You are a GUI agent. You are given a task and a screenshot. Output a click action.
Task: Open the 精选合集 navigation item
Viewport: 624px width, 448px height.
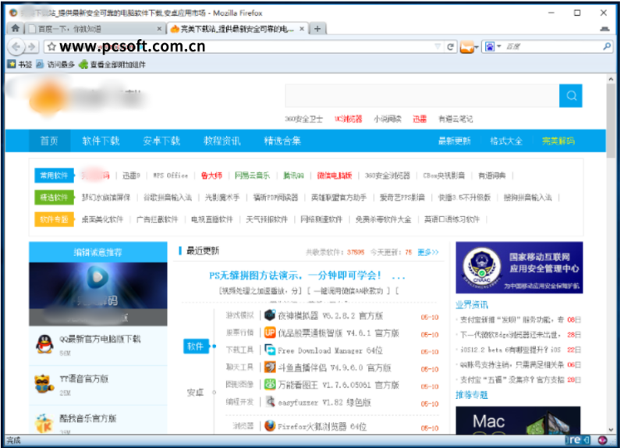[x=282, y=140]
